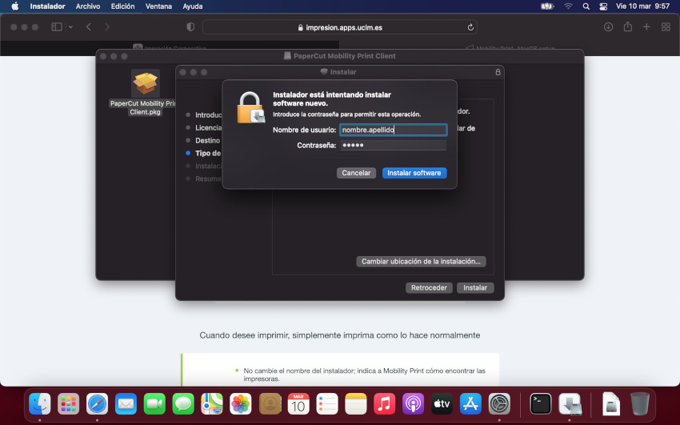Open the Trash in the Dock
The width and height of the screenshot is (680, 425).
coord(640,403)
